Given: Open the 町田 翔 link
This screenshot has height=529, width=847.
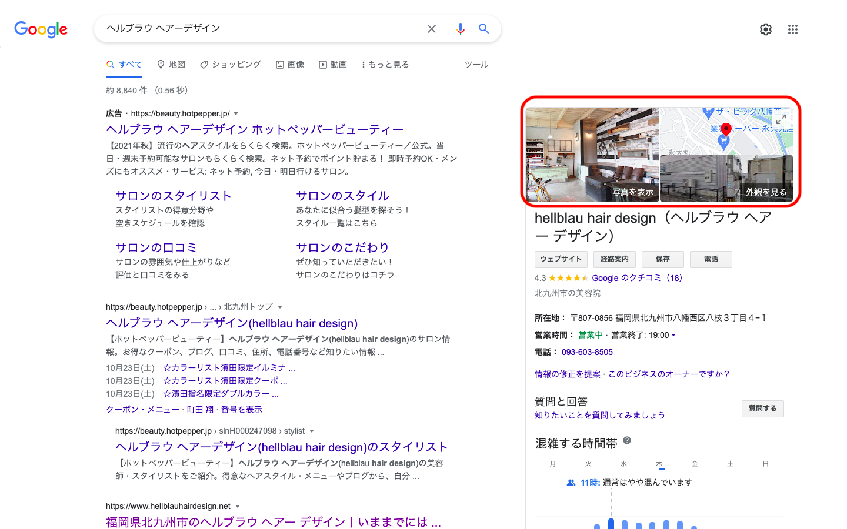Looking at the screenshot, I should 200,410.
